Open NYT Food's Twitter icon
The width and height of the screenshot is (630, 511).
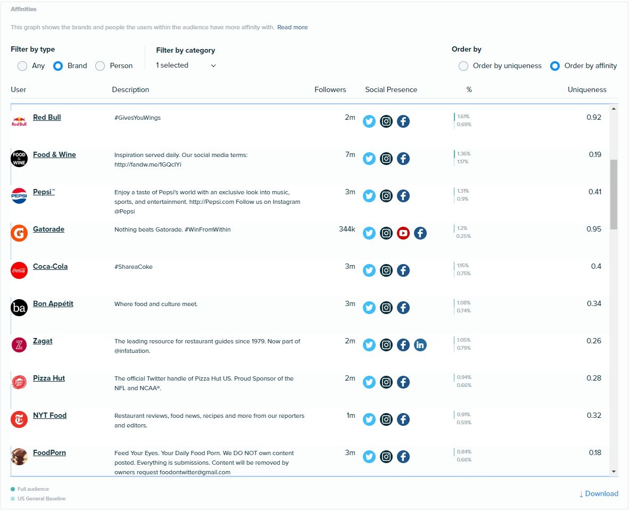coord(369,419)
